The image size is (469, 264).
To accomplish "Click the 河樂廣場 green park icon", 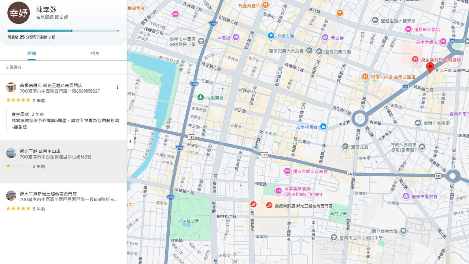I will click(x=200, y=97).
